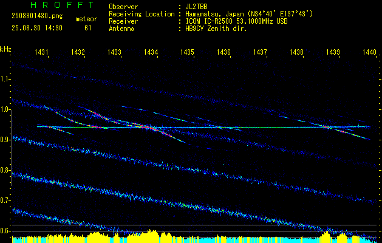
Task: Click the 1.1 kHz frequency label
Action: [5, 79]
